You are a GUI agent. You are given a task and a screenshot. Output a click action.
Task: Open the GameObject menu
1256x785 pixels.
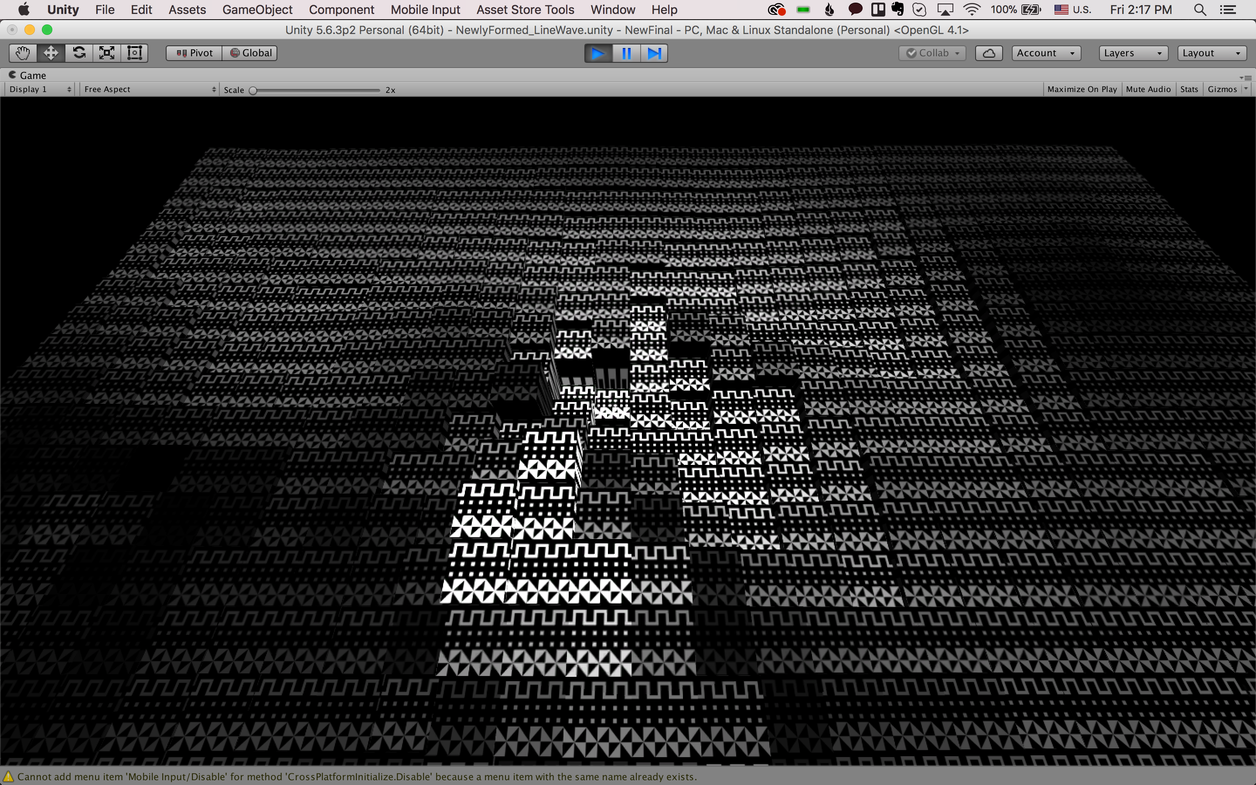tap(257, 10)
